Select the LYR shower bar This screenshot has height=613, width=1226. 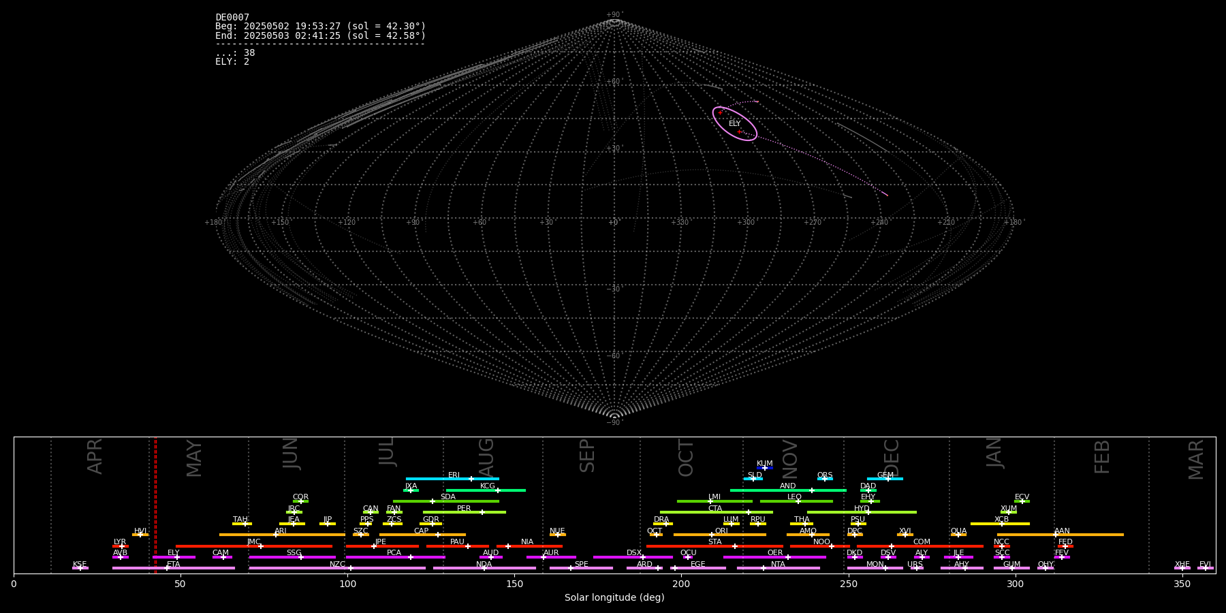[121, 546]
